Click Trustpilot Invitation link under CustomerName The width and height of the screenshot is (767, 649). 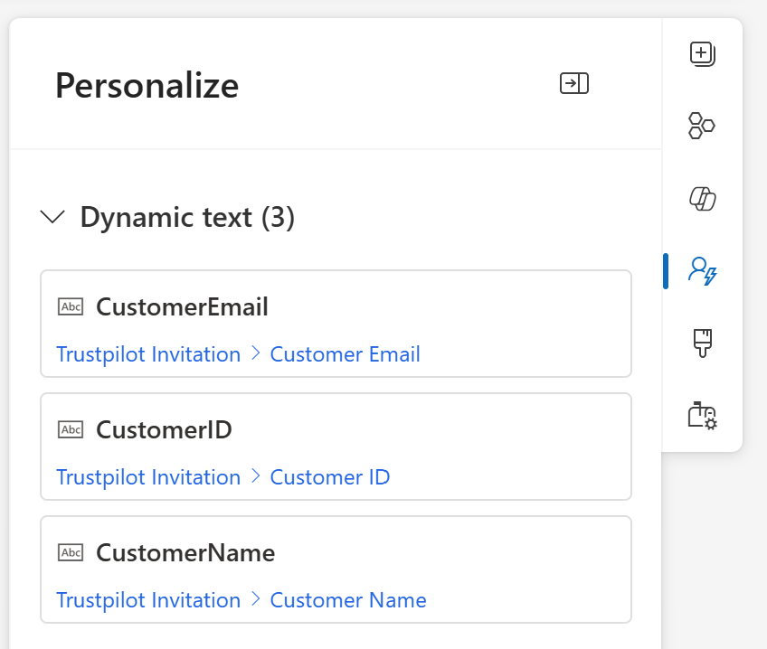pyautogui.click(x=148, y=600)
